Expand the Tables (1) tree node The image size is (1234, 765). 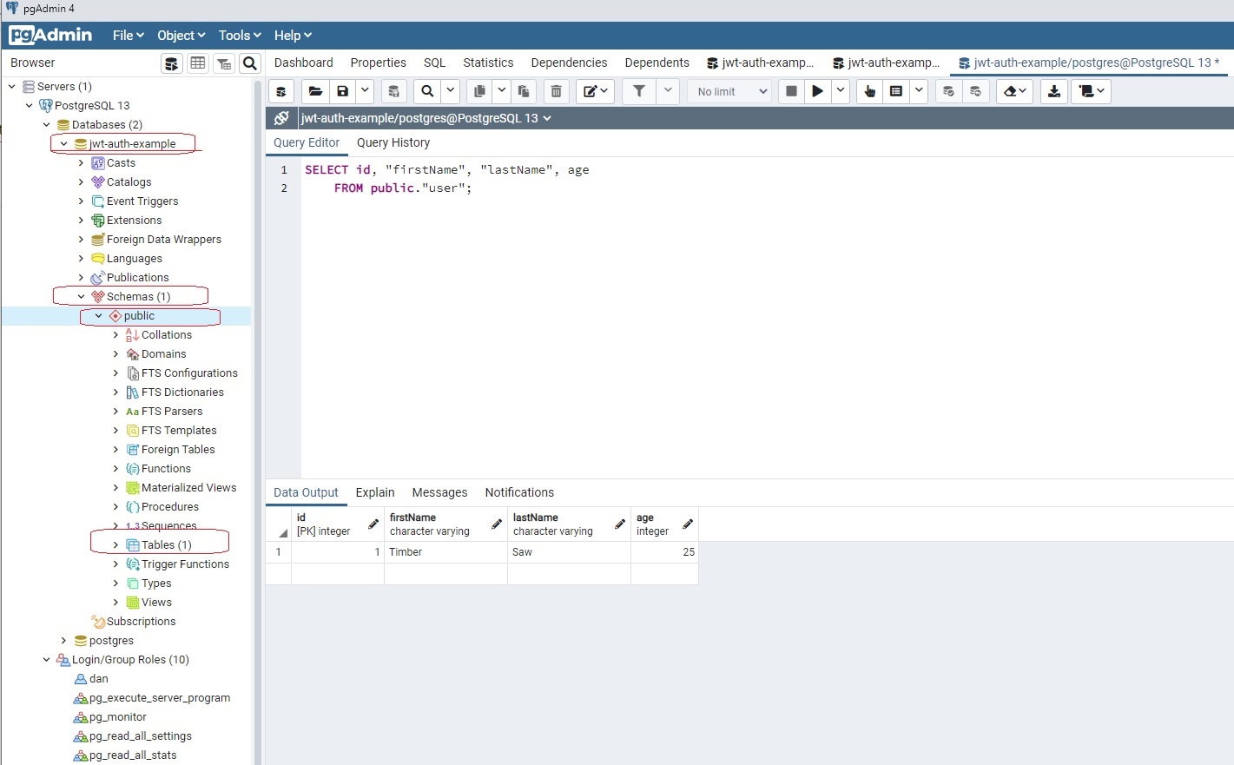click(115, 544)
